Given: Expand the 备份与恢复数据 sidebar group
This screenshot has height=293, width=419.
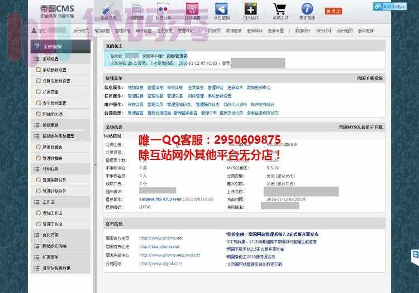Looking at the screenshot, I should tap(61, 268).
